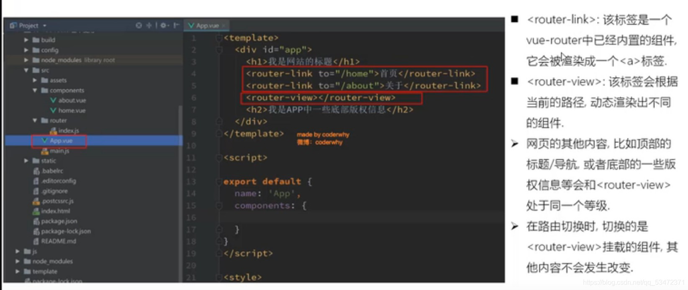The image size is (688, 290).
Task: Select package-lock.json above README.md
Action: [x=66, y=231]
